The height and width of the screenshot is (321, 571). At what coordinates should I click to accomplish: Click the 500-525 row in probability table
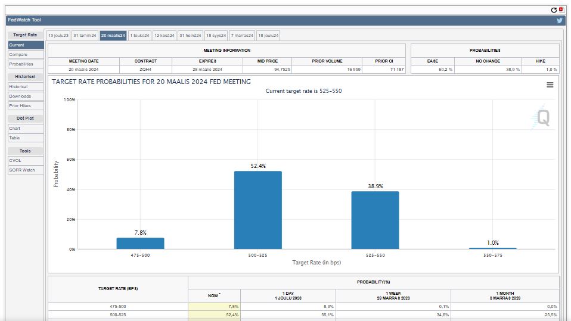304,315
